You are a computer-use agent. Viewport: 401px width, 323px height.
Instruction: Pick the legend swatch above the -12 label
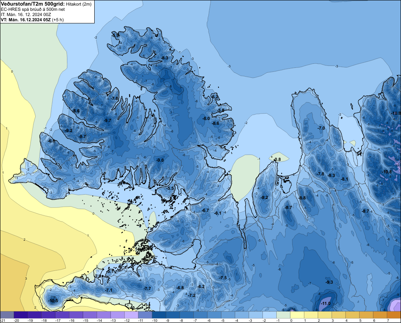point(131,315)
